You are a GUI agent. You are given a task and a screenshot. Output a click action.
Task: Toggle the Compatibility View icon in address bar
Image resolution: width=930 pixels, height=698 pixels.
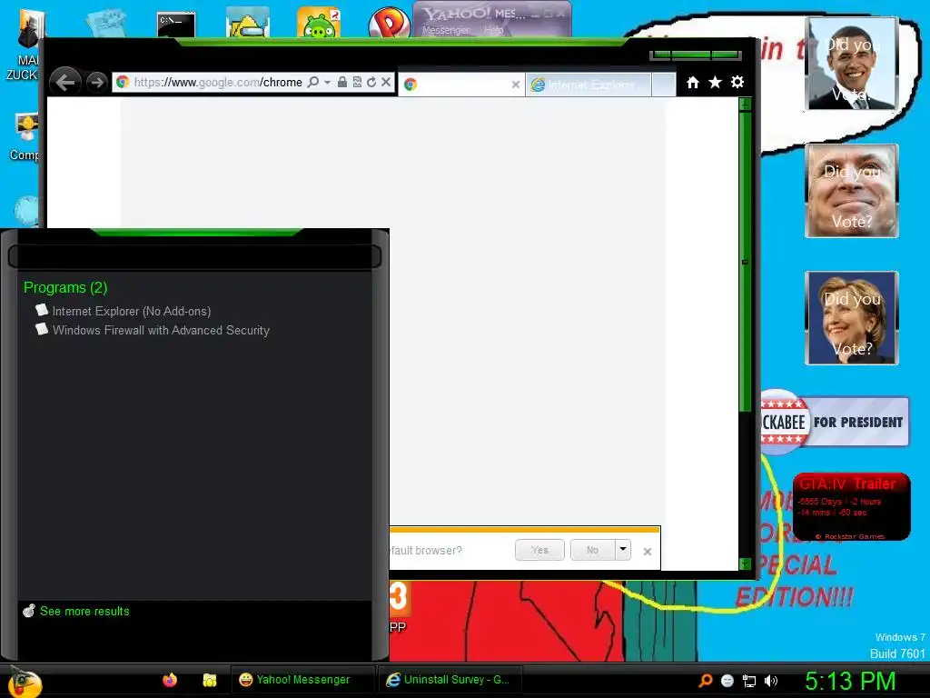pyautogui.click(x=357, y=83)
